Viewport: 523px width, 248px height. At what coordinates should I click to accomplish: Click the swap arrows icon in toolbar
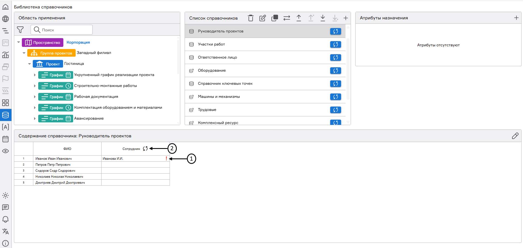tap(286, 18)
